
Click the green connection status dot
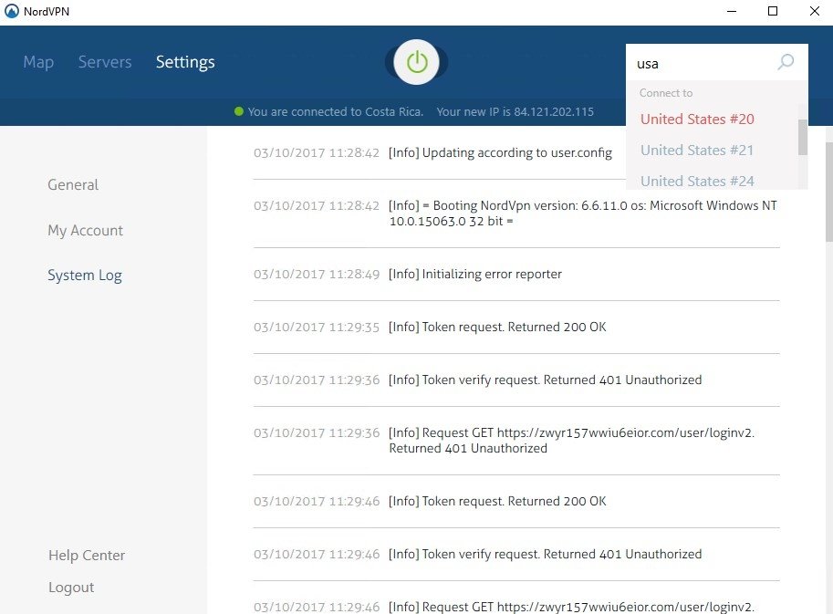point(238,111)
